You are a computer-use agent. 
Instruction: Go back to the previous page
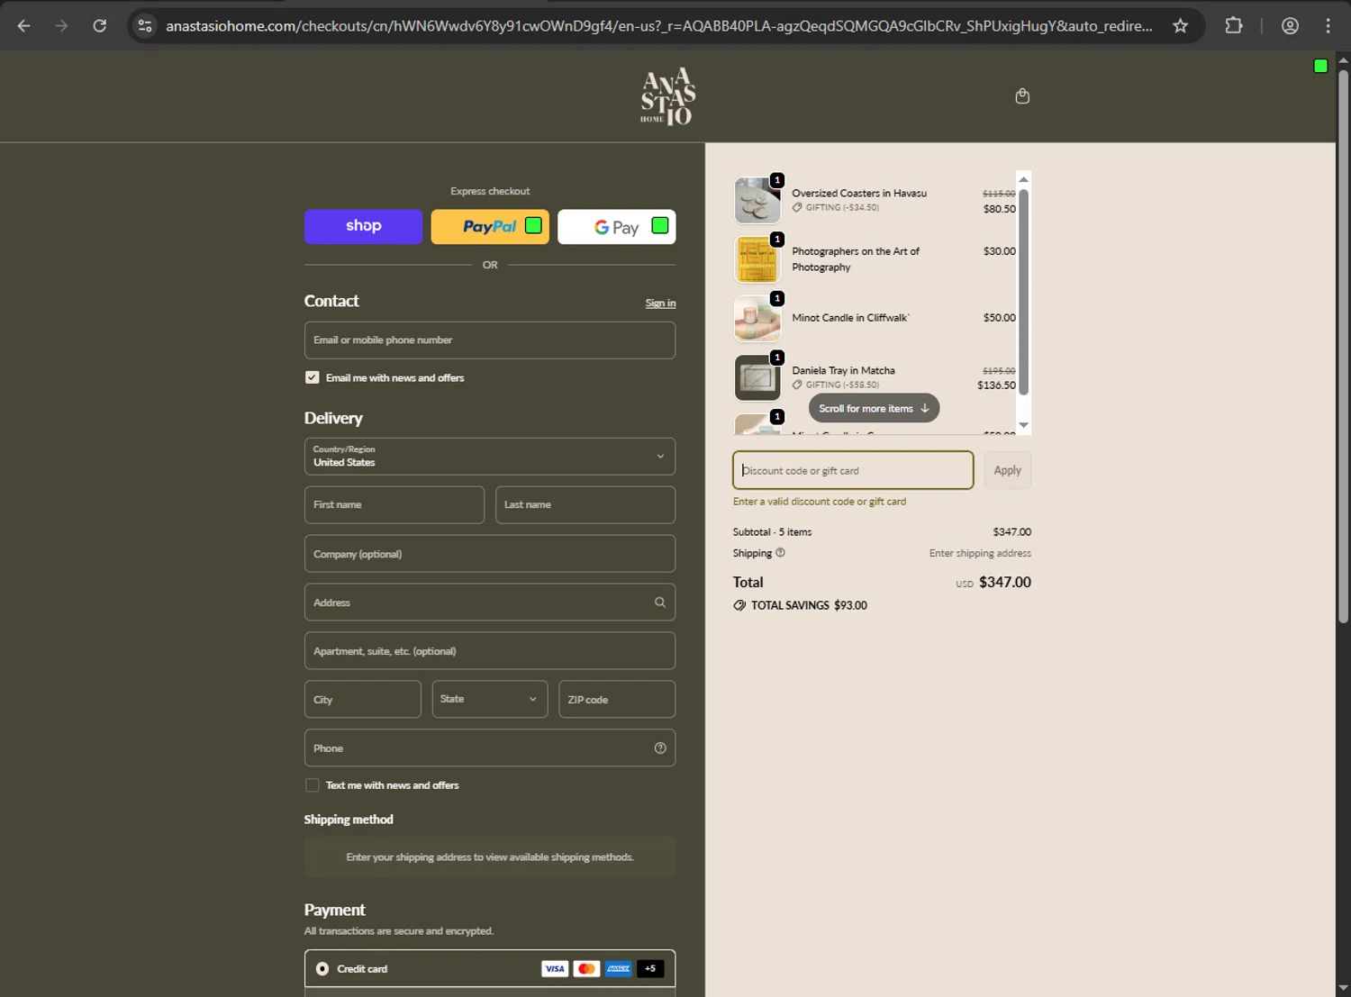pos(24,26)
